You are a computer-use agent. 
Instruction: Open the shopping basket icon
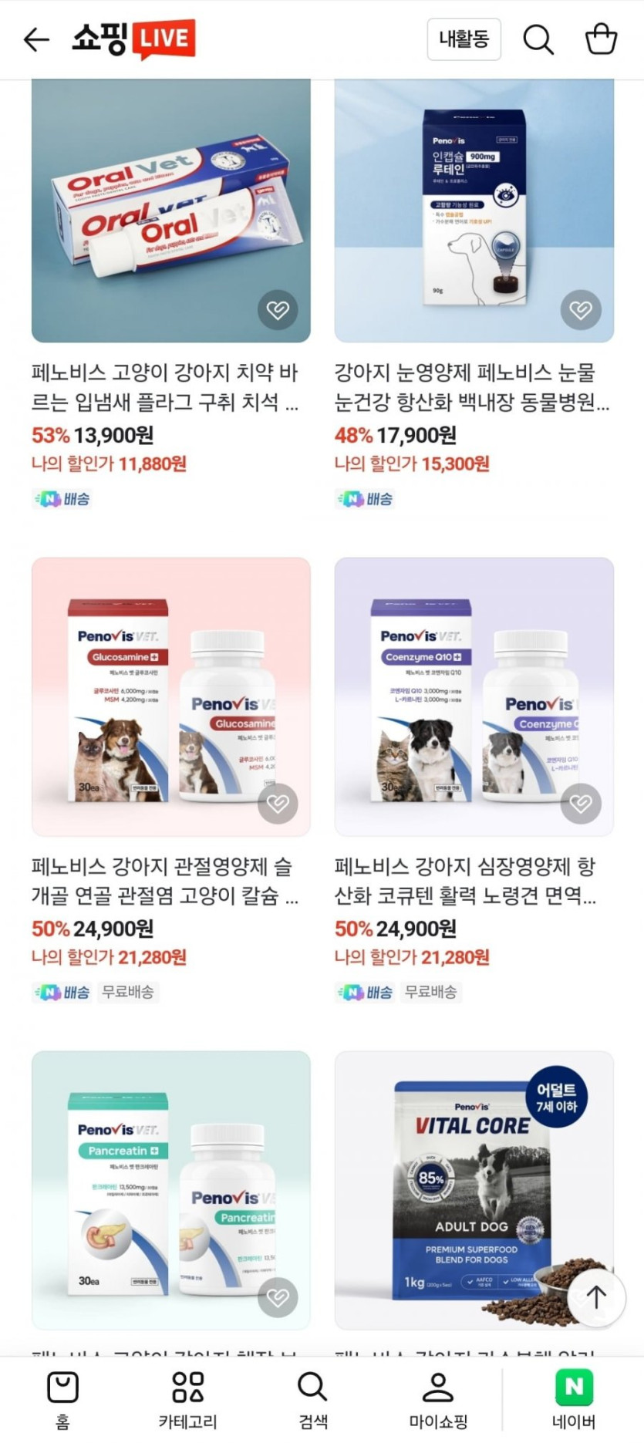coord(601,39)
